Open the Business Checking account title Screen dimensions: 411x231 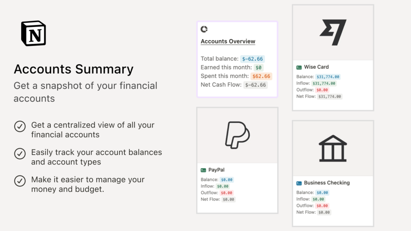pyautogui.click(x=327, y=183)
